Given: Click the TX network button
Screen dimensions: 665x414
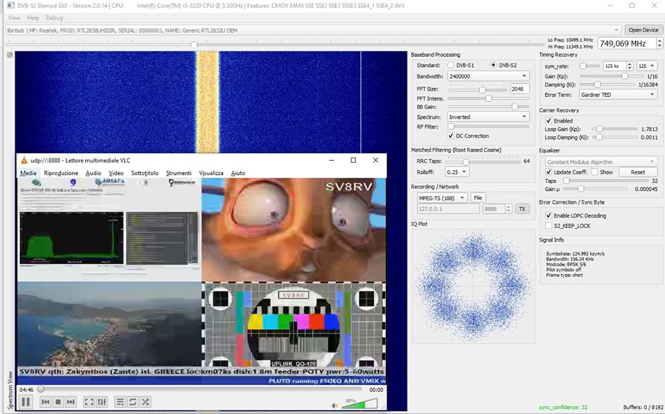Looking at the screenshot, I should [x=522, y=209].
